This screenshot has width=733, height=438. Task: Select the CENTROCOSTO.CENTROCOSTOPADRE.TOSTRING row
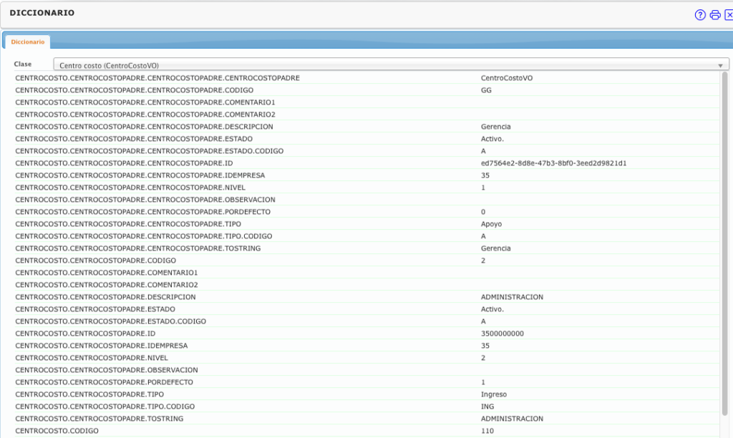[x=99, y=419]
